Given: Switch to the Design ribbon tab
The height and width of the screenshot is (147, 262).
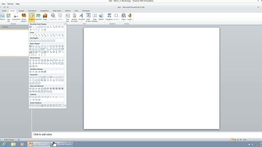Looking at the screenshot, I should click(x=21, y=11).
